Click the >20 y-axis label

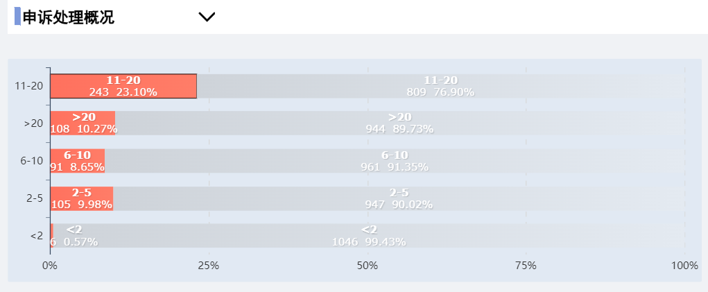click(34, 123)
